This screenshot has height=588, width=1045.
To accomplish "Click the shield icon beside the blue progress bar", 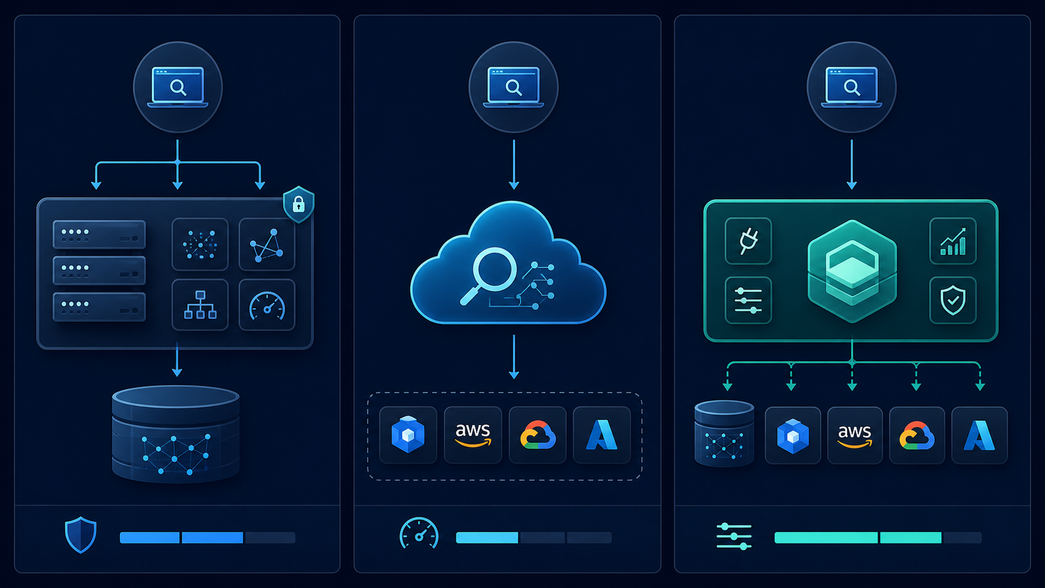I will (81, 535).
